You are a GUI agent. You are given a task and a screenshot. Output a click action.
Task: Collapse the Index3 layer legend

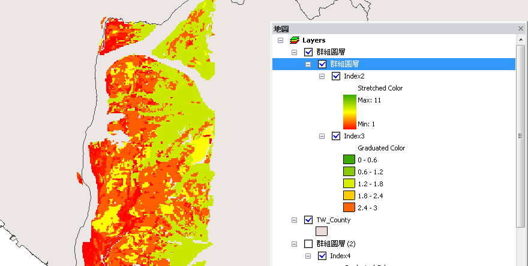[x=322, y=136]
